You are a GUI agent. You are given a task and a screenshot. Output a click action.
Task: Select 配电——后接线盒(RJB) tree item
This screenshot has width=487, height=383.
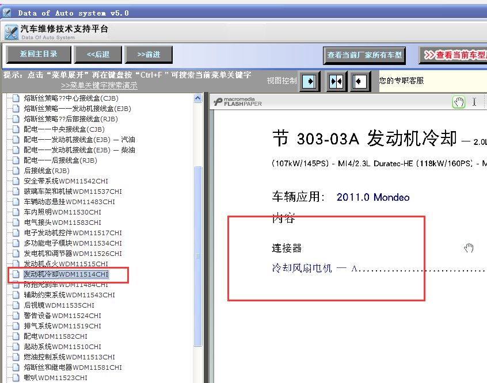click(60, 160)
